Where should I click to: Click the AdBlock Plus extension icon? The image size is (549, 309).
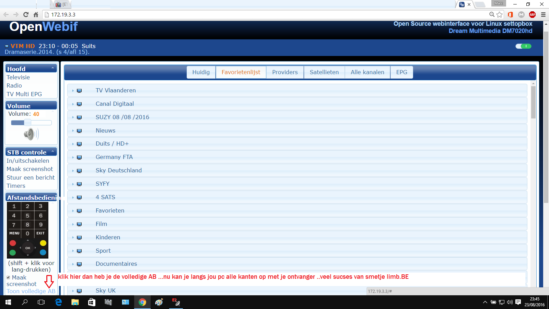[x=532, y=14]
